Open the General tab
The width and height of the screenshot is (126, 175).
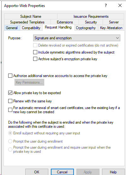12,28
